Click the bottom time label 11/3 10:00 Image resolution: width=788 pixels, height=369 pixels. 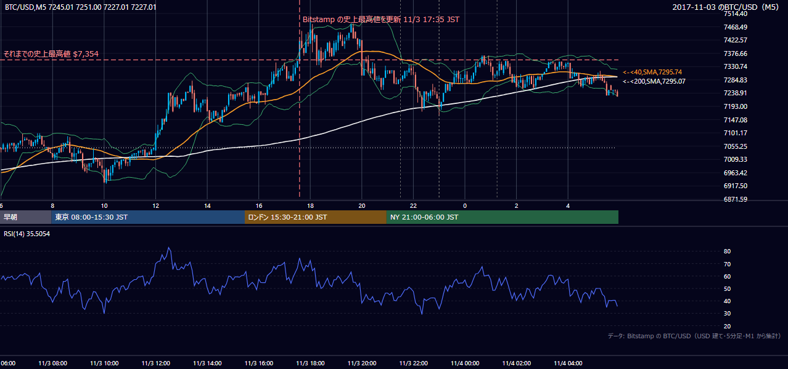[x=104, y=363]
